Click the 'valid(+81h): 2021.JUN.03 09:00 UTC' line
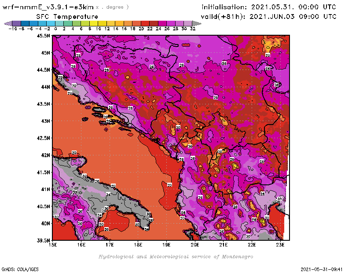Viewport: 352px width, 272px height. point(268,17)
